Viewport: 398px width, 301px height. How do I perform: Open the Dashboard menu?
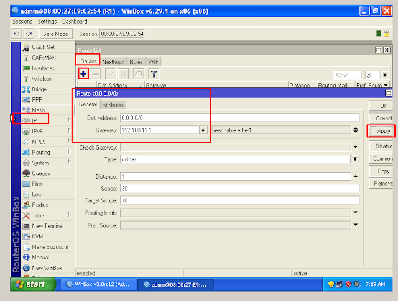pyautogui.click(x=75, y=22)
